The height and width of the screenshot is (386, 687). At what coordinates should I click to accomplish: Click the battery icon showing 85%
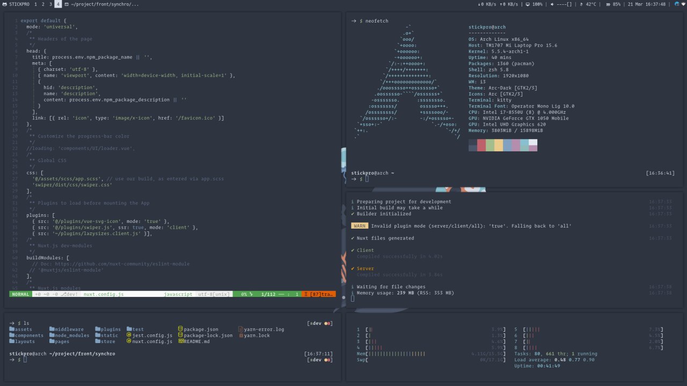tap(608, 4)
